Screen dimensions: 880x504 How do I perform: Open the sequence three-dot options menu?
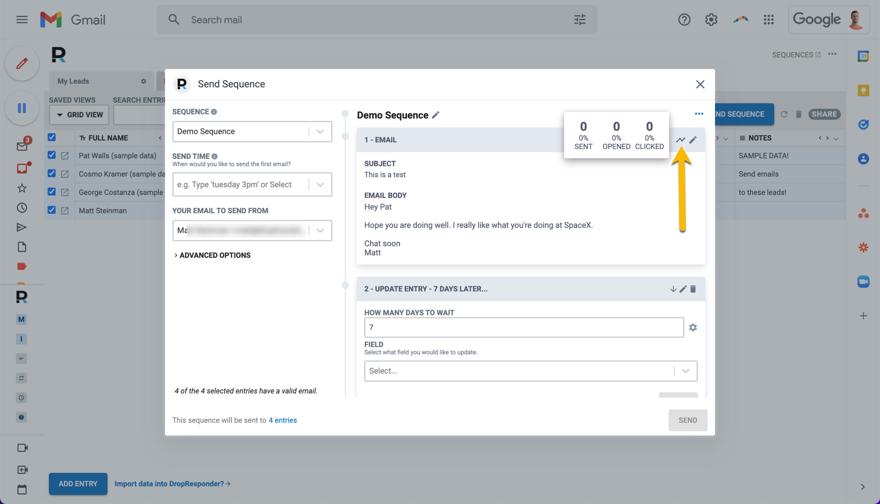[x=699, y=114]
